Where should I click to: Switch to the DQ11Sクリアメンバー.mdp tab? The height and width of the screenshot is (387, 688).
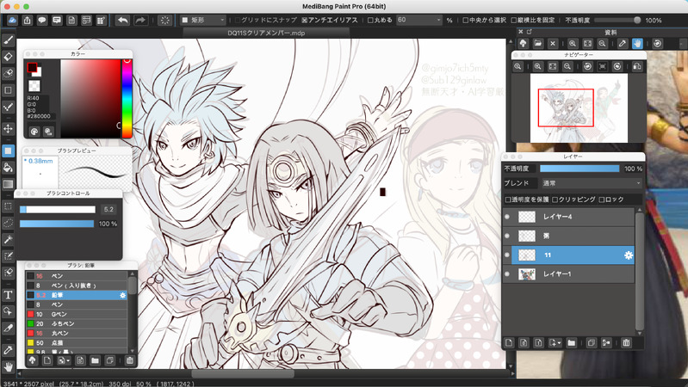(265, 32)
